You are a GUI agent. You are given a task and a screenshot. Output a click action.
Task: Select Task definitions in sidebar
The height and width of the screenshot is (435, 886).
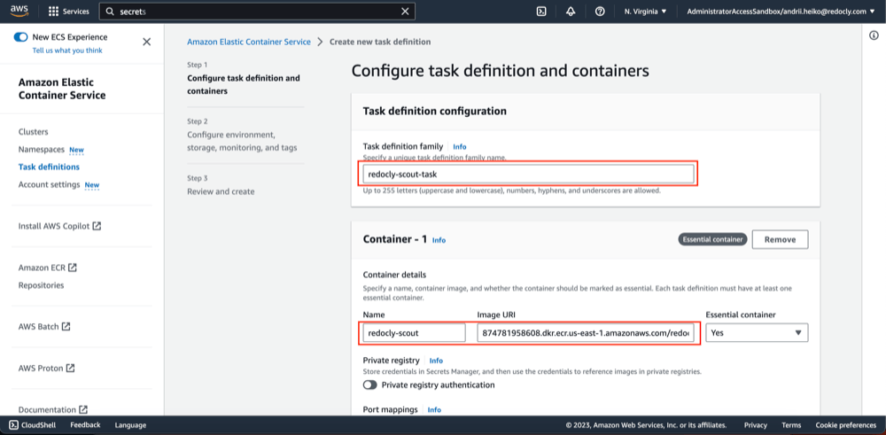(x=49, y=167)
